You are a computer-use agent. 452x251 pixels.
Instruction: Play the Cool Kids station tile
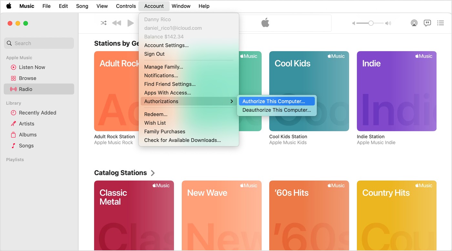pos(309,91)
